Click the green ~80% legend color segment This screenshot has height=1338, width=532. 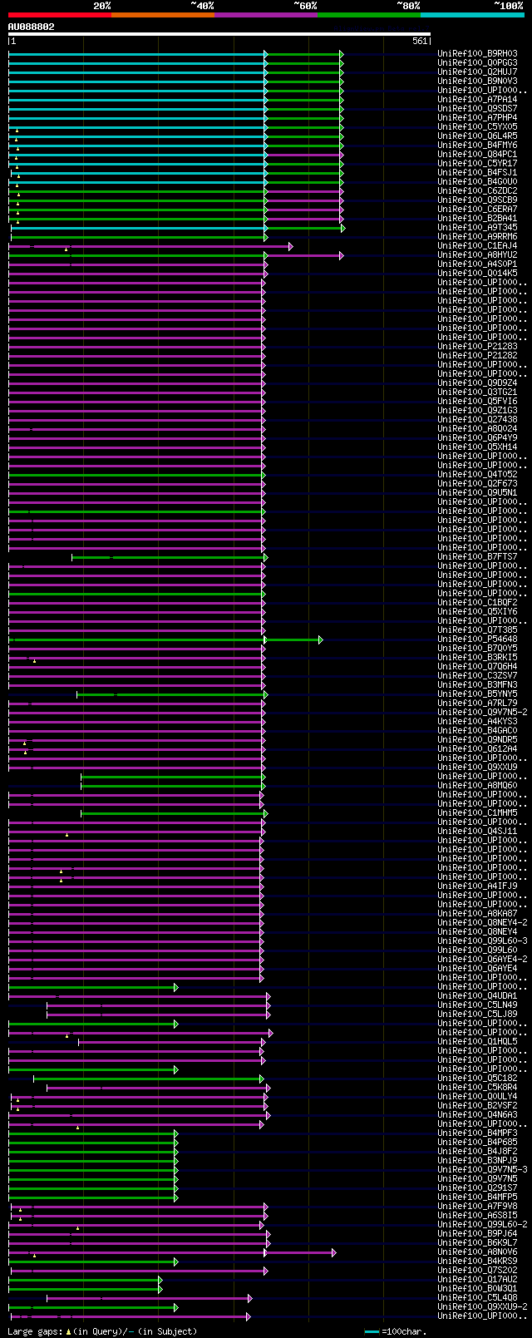click(x=368, y=15)
